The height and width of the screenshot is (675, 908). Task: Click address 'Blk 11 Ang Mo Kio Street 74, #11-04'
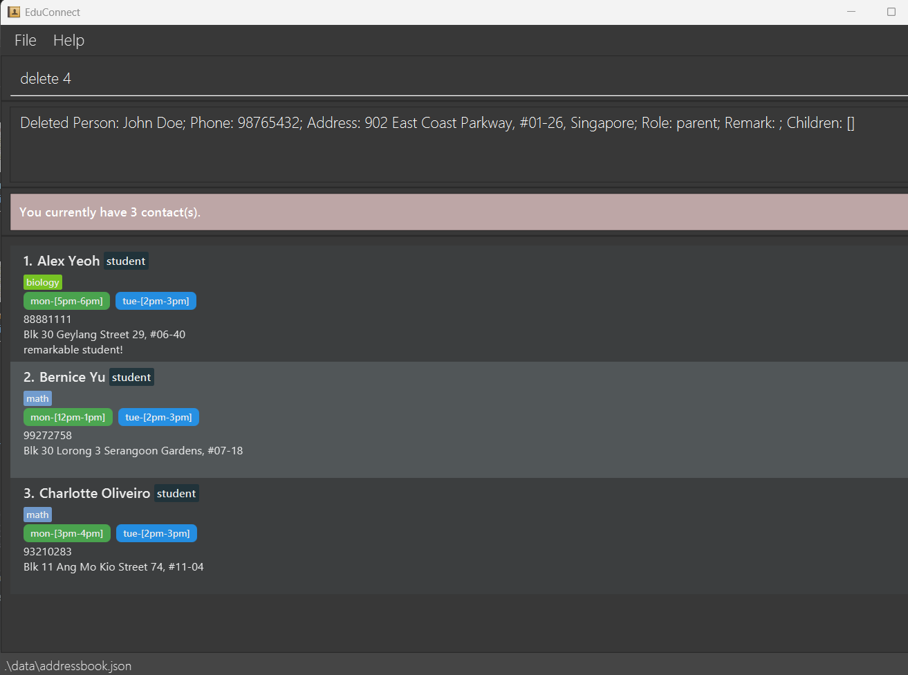click(113, 567)
